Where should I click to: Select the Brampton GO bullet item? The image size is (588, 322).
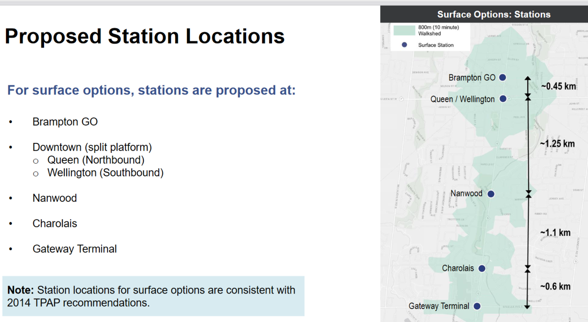point(65,122)
